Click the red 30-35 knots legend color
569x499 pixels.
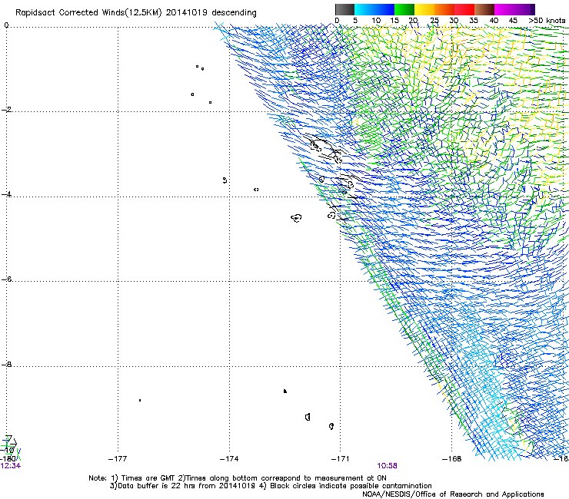point(464,9)
